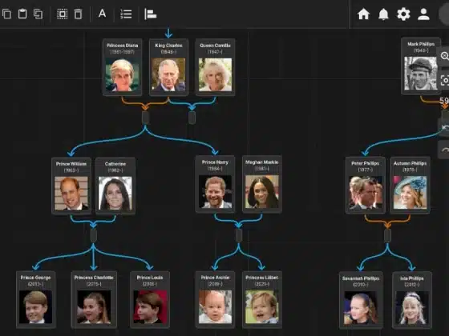449x336 pixels.
Task: Open the user profile icon
Action: pos(423,14)
